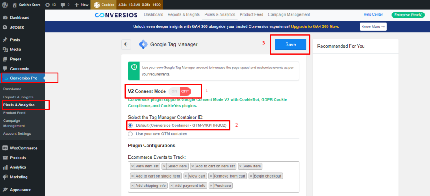Remove Add to cart on single item tag
The height and width of the screenshot is (196, 430).
pyautogui.click(x=132, y=176)
